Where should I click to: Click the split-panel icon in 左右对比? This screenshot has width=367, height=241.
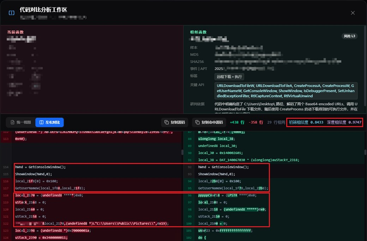pos(41,122)
